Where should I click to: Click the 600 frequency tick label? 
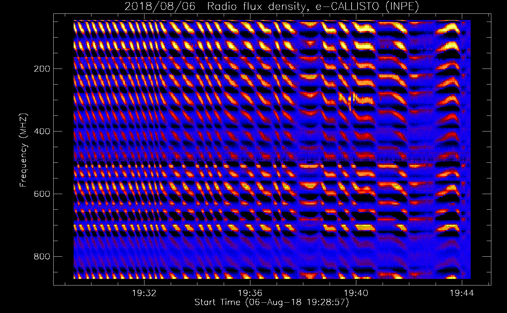[x=42, y=194]
